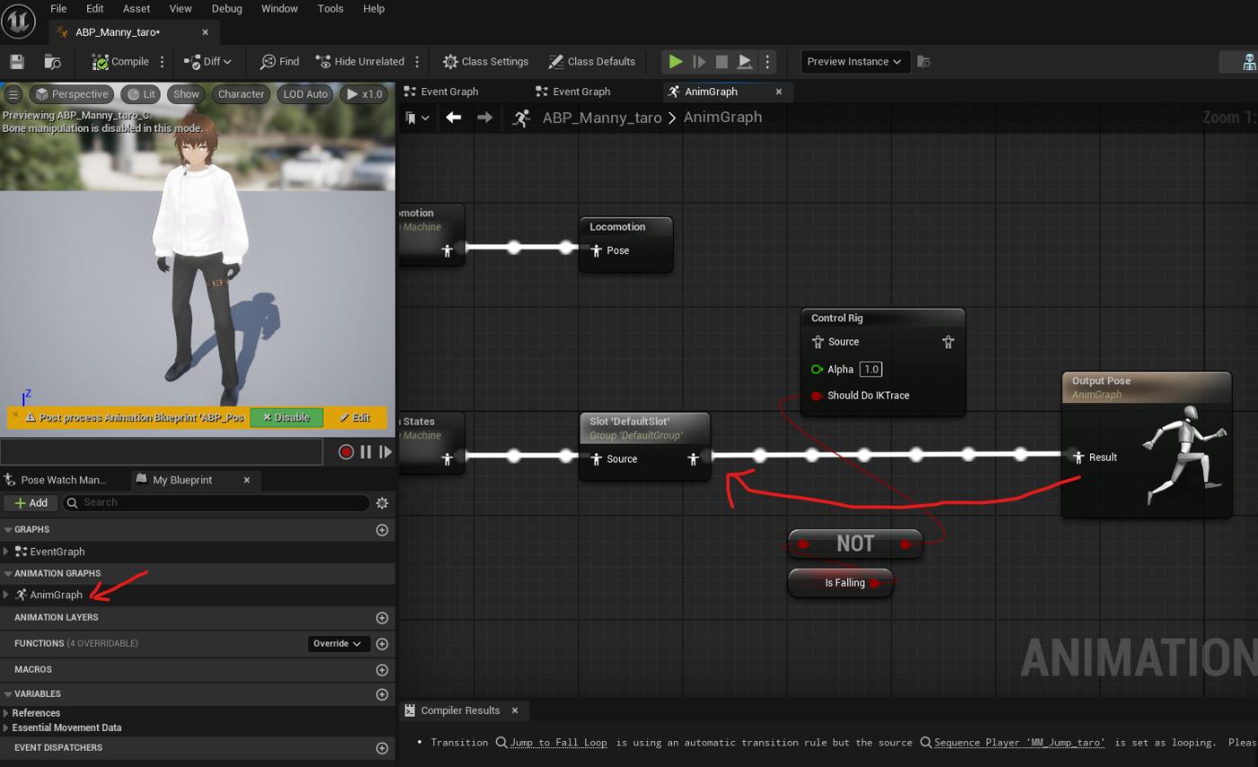This screenshot has height=767, width=1258.
Task: Click the Find tool in the toolbar
Action: (x=279, y=62)
